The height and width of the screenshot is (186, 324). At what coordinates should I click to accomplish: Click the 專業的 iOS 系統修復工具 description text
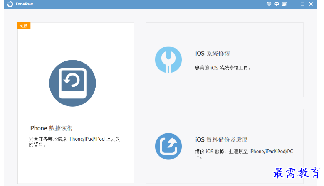click(223, 68)
